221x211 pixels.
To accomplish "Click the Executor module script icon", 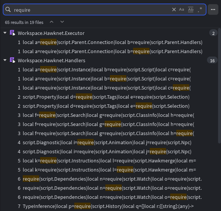I will coord(12,33).
